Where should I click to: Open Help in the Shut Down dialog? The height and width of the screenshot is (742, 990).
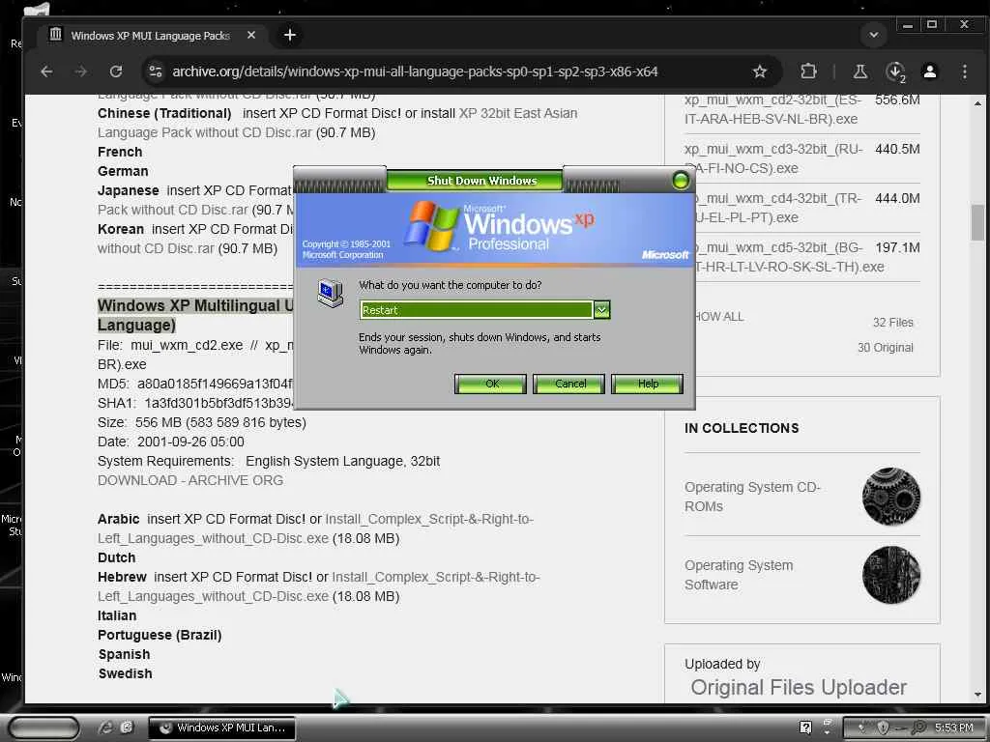point(647,384)
